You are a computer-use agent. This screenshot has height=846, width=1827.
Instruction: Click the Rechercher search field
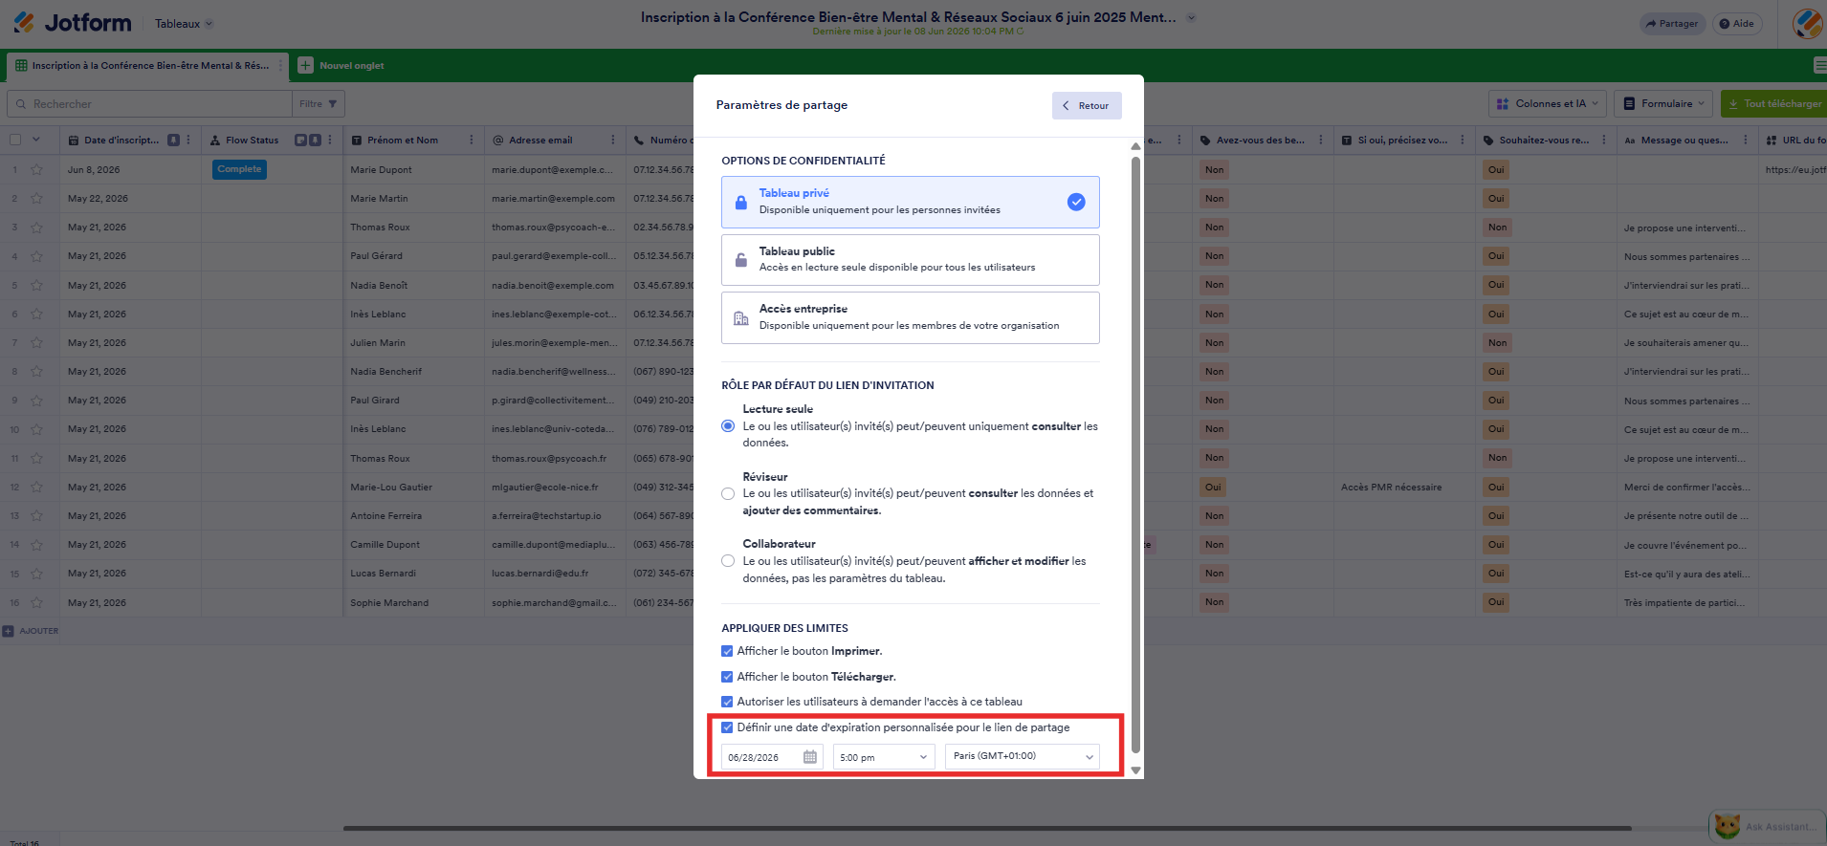click(149, 104)
